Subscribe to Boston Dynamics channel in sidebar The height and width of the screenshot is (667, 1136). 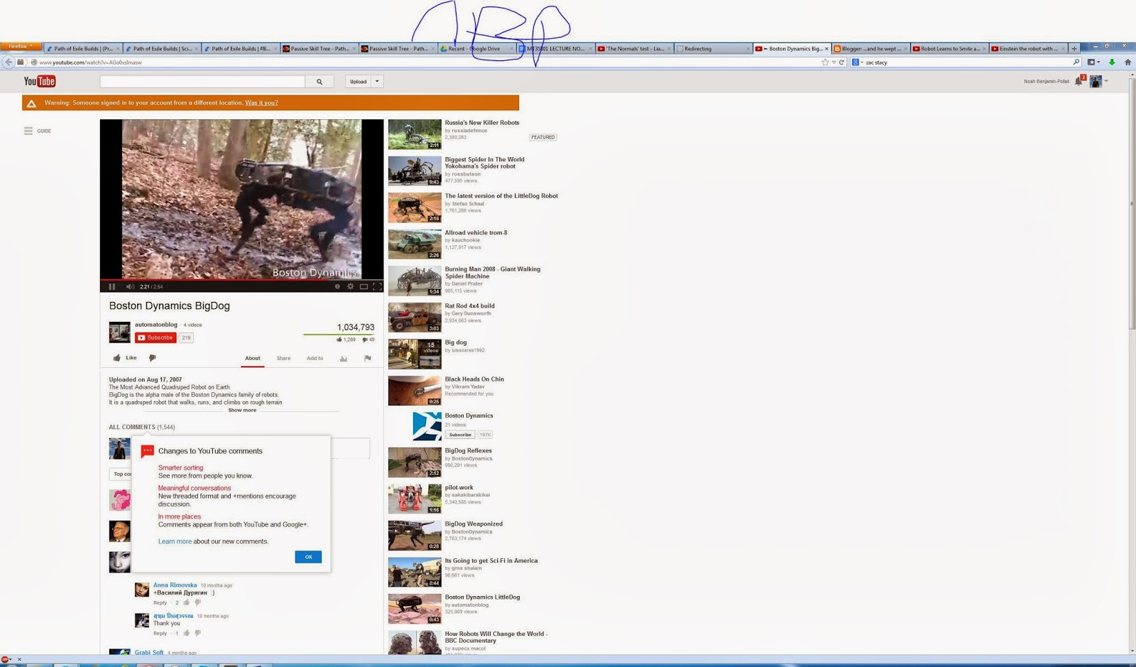coord(460,434)
